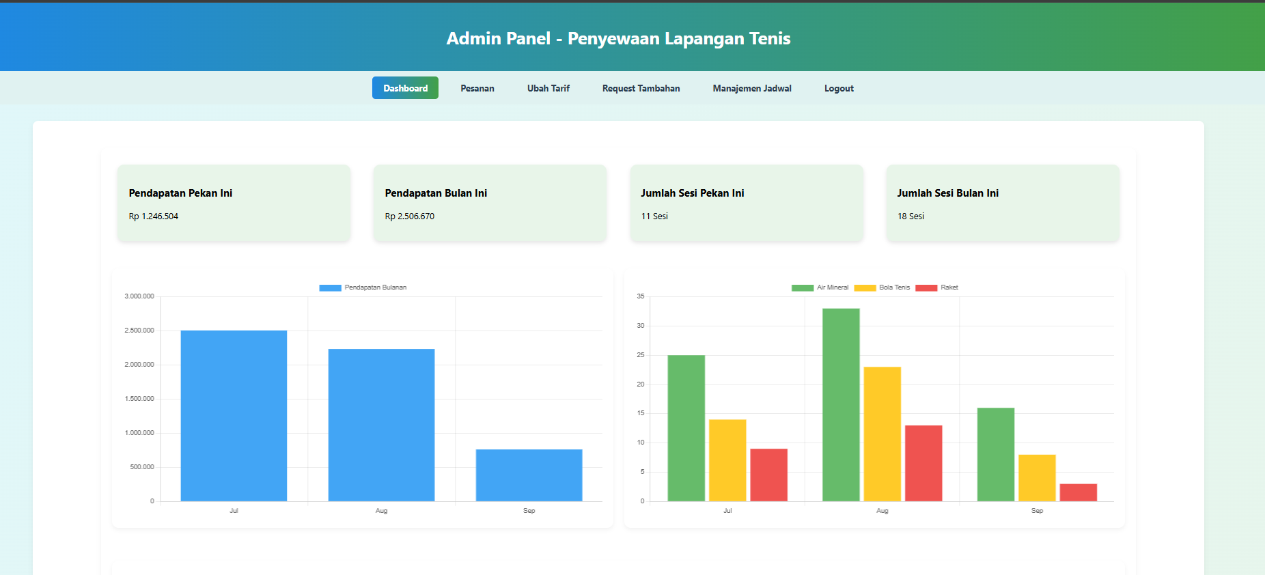
Task: Open the Ubah Tarif menu item
Action: pyautogui.click(x=548, y=88)
